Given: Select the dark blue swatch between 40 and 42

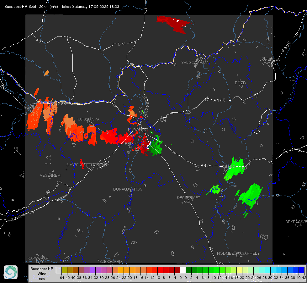Looking at the screenshot, I should coord(302,270).
